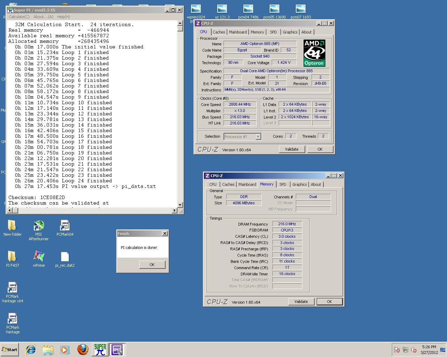Open the pcm04 7486 desktop image
Screen dimensions: 447x357
point(248,12)
